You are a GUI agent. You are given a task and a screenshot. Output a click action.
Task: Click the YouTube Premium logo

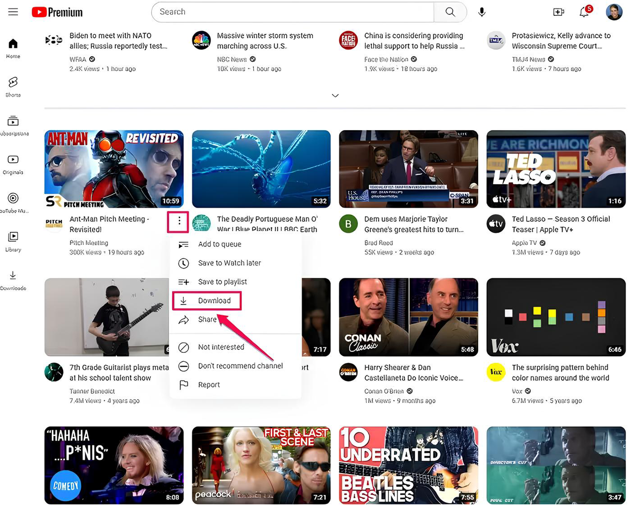[57, 11]
